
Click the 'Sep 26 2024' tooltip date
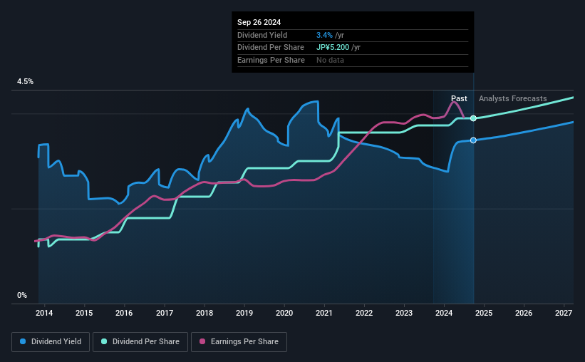259,22
